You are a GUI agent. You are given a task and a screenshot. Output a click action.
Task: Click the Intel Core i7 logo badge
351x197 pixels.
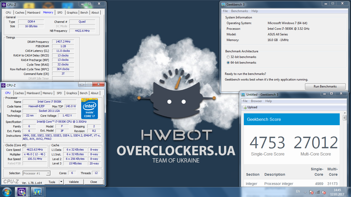89,108
